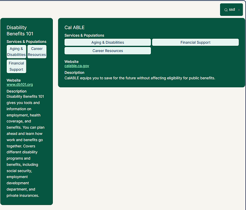
Task: Click Services & Populations heading in Cal ABLE card
Action: [84, 35]
